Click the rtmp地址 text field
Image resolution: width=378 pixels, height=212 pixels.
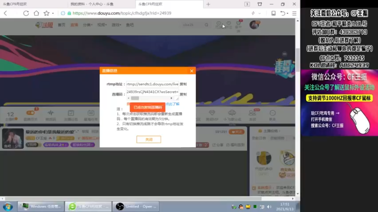152,84
